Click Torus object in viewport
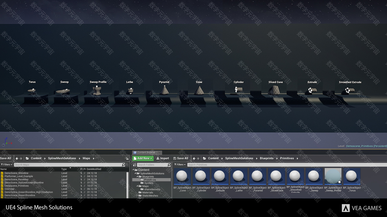 pos(31,90)
